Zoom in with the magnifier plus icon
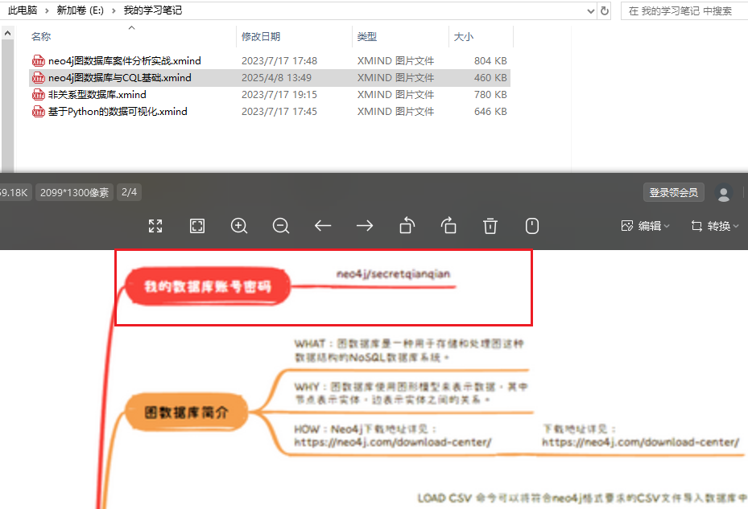Screen dimensions: 748x509 pos(239,226)
